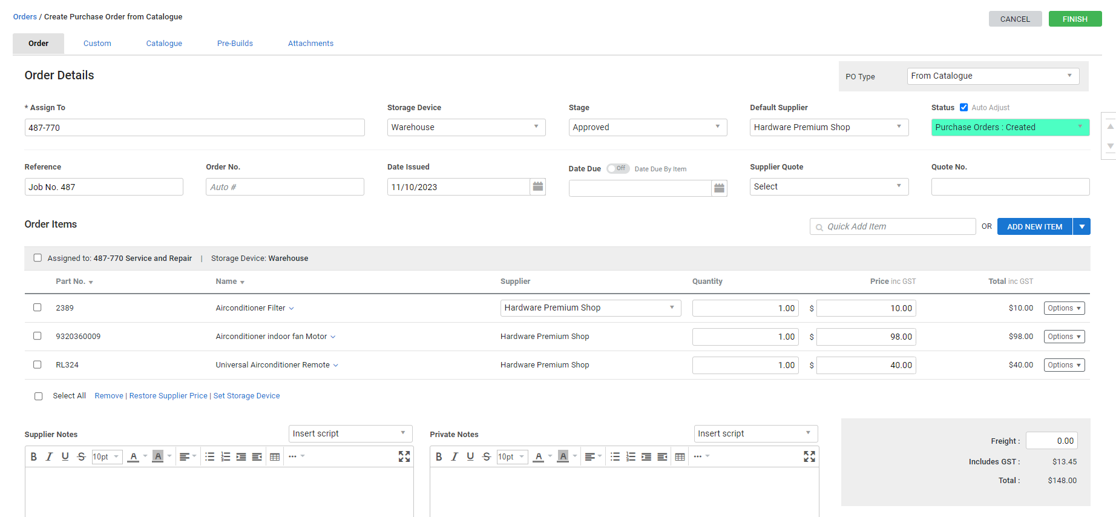Open the Attachments tab
This screenshot has height=517, width=1116.
pyautogui.click(x=310, y=44)
